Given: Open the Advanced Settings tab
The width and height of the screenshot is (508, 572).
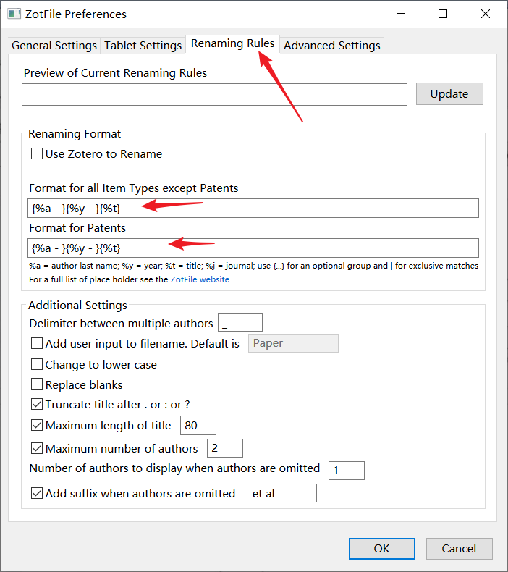Looking at the screenshot, I should click(x=332, y=45).
